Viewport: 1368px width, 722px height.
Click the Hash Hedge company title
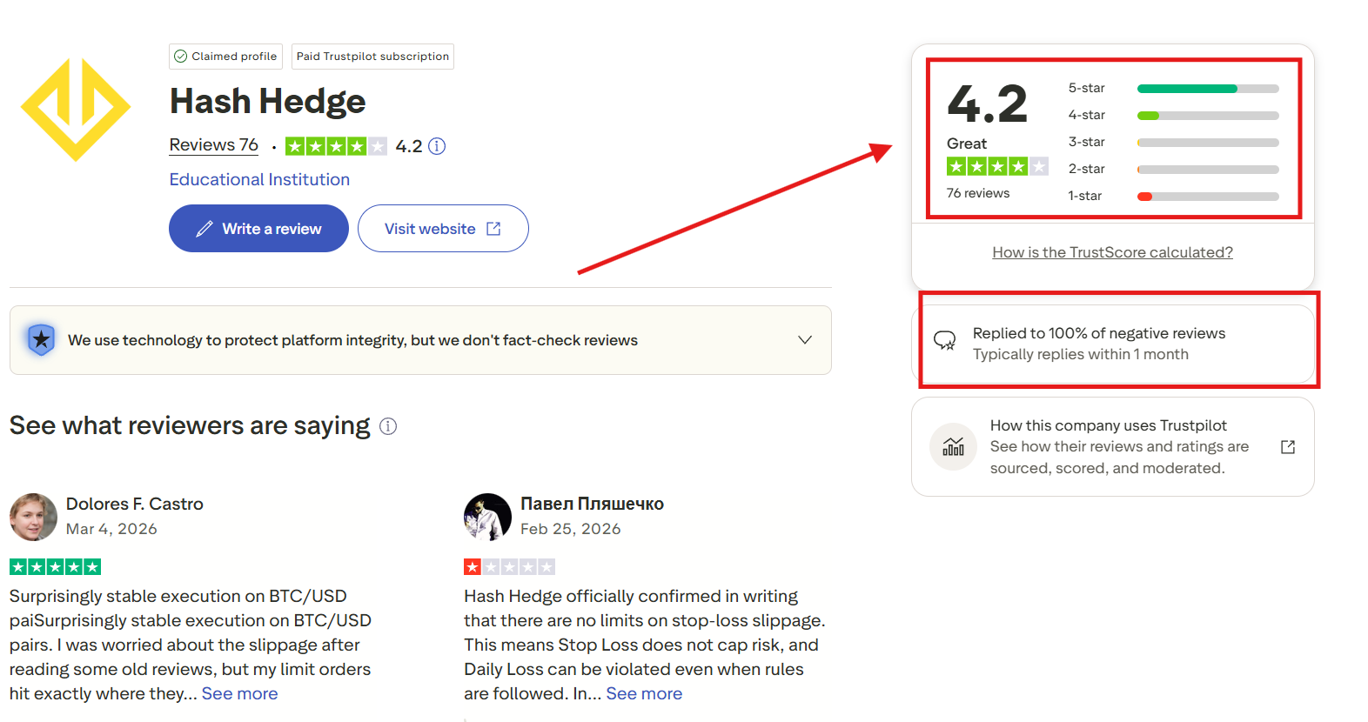coord(268,101)
